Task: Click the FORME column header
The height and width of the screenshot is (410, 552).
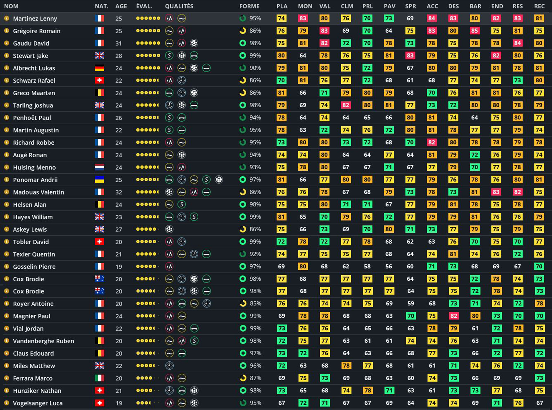Action: coord(249,6)
